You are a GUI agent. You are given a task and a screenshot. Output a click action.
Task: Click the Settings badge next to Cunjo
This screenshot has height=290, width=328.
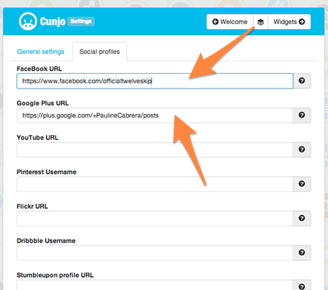click(x=81, y=21)
